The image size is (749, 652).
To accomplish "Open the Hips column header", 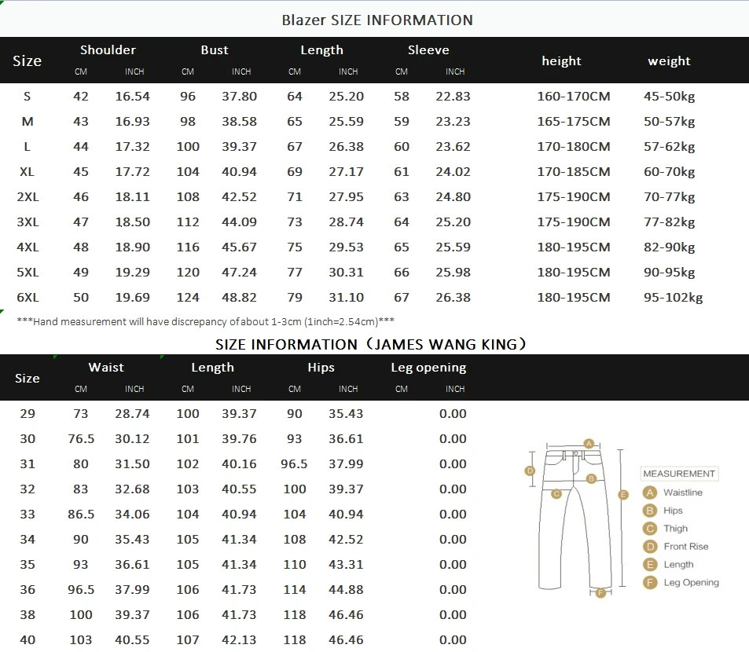I will tap(321, 367).
